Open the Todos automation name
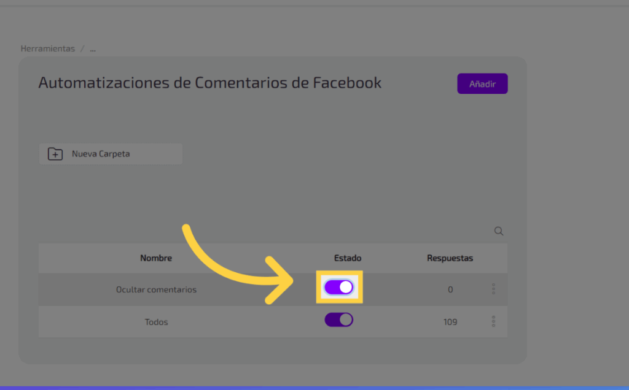 click(x=156, y=322)
